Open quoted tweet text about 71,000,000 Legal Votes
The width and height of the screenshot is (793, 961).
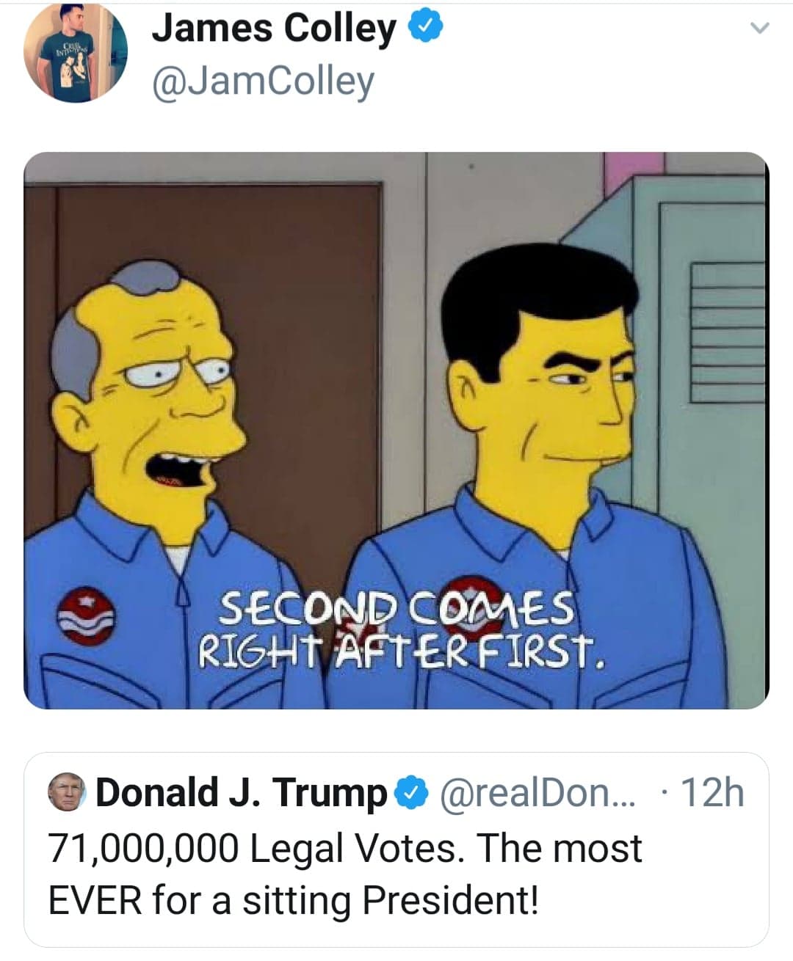point(345,849)
